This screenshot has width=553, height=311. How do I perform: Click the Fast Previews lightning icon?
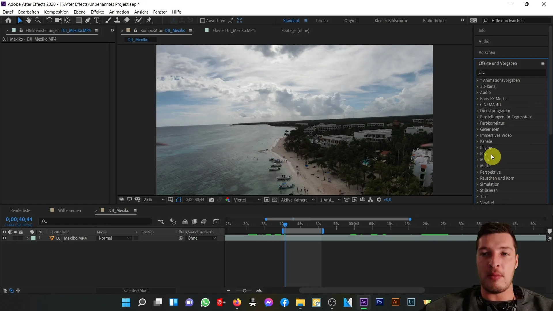[355, 200]
